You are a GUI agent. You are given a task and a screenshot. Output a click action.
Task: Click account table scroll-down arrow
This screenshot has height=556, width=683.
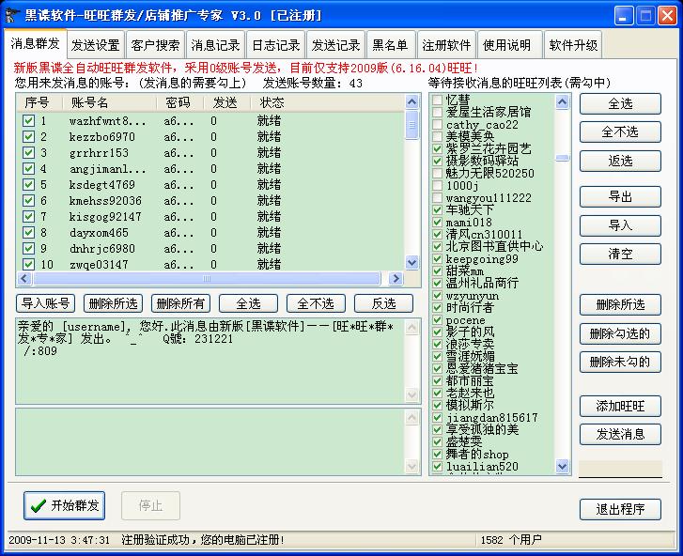pos(411,263)
